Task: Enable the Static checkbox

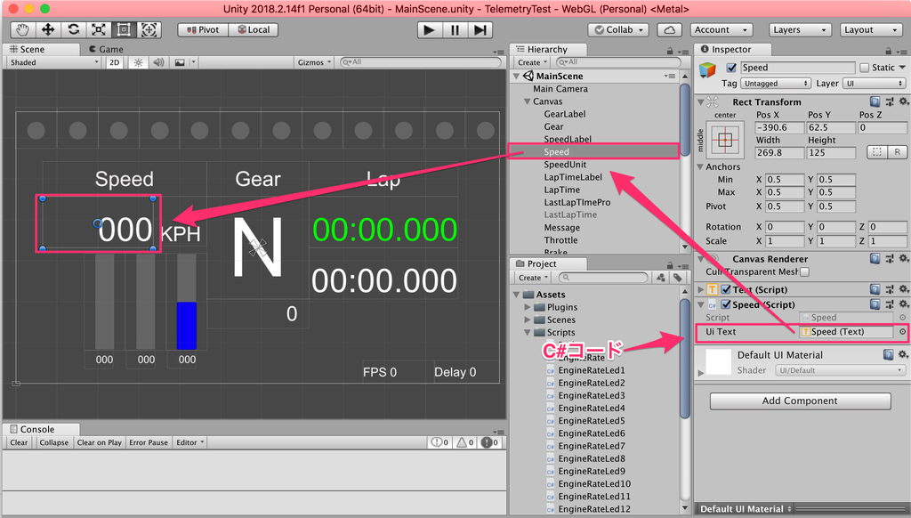Action: click(x=865, y=68)
